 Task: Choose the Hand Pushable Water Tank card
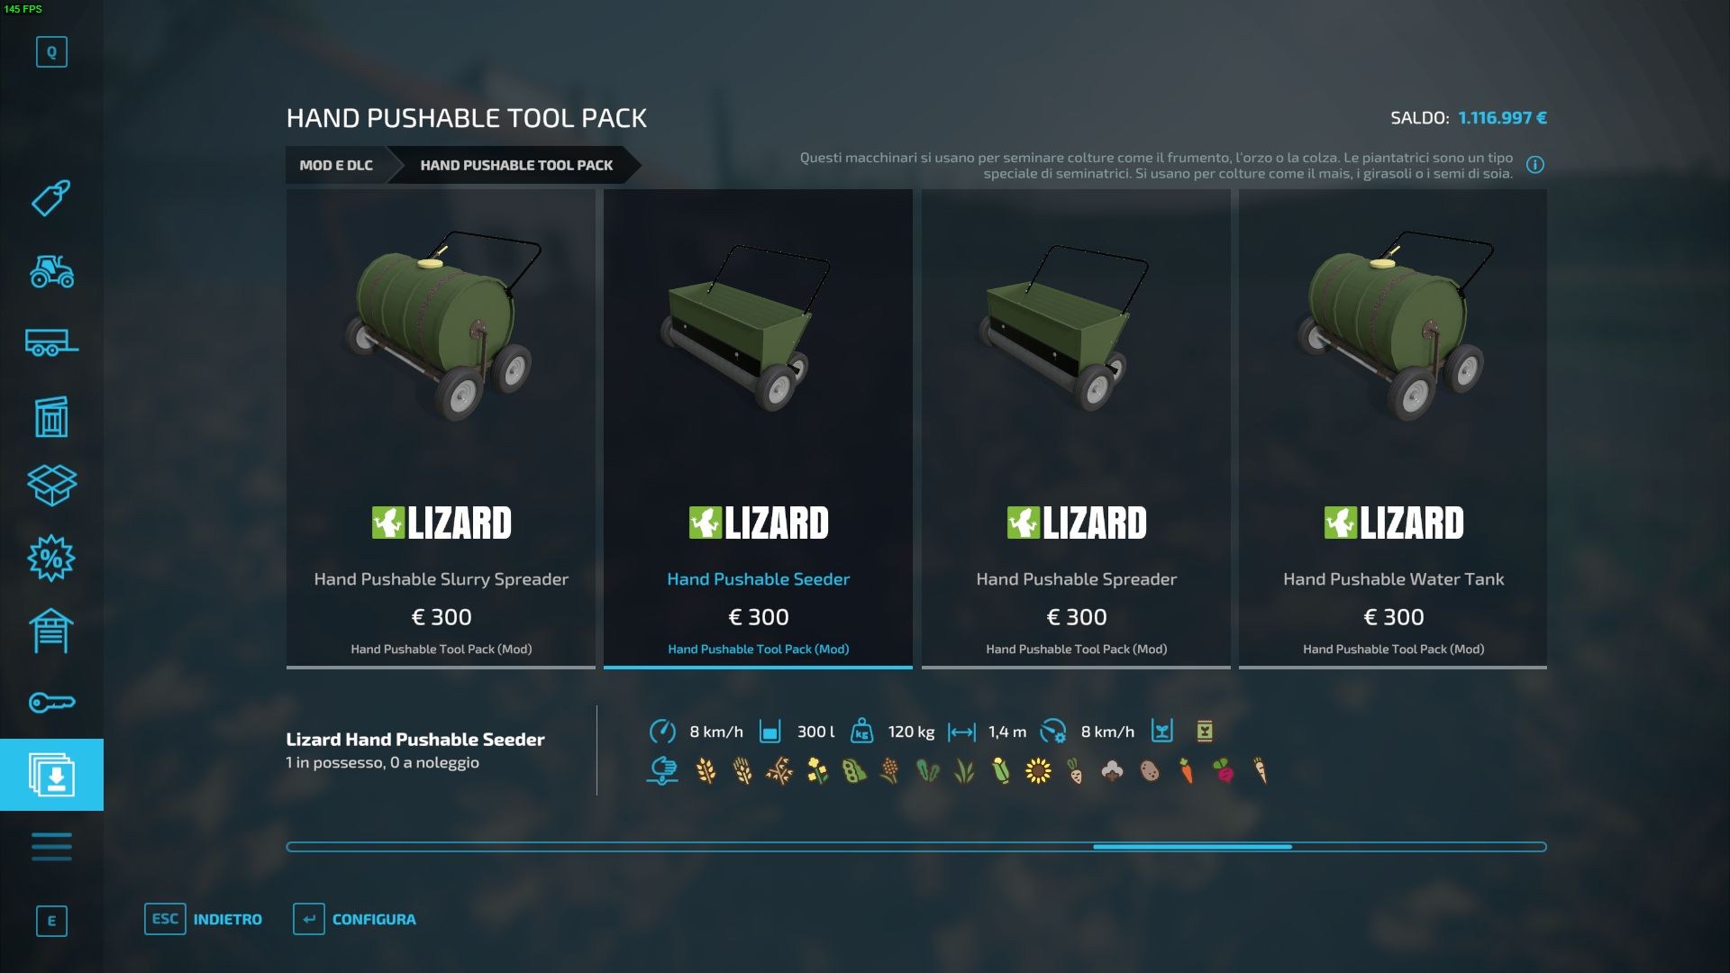pyautogui.click(x=1393, y=429)
